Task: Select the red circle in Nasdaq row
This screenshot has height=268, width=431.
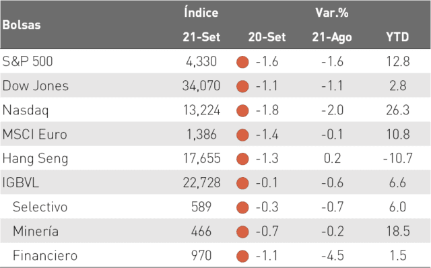Action: 242,110
